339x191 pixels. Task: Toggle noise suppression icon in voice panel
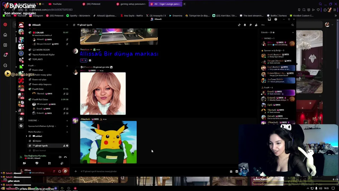60,157
